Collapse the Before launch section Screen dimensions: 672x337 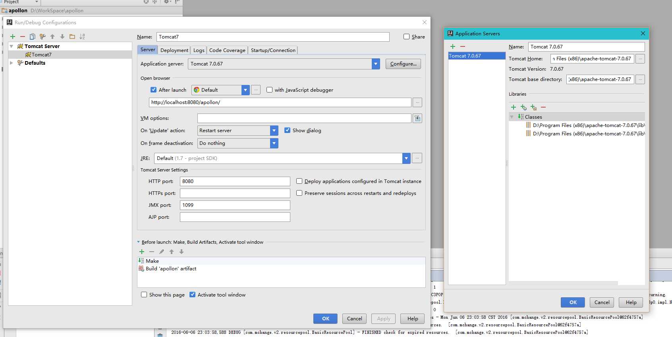(x=138, y=242)
